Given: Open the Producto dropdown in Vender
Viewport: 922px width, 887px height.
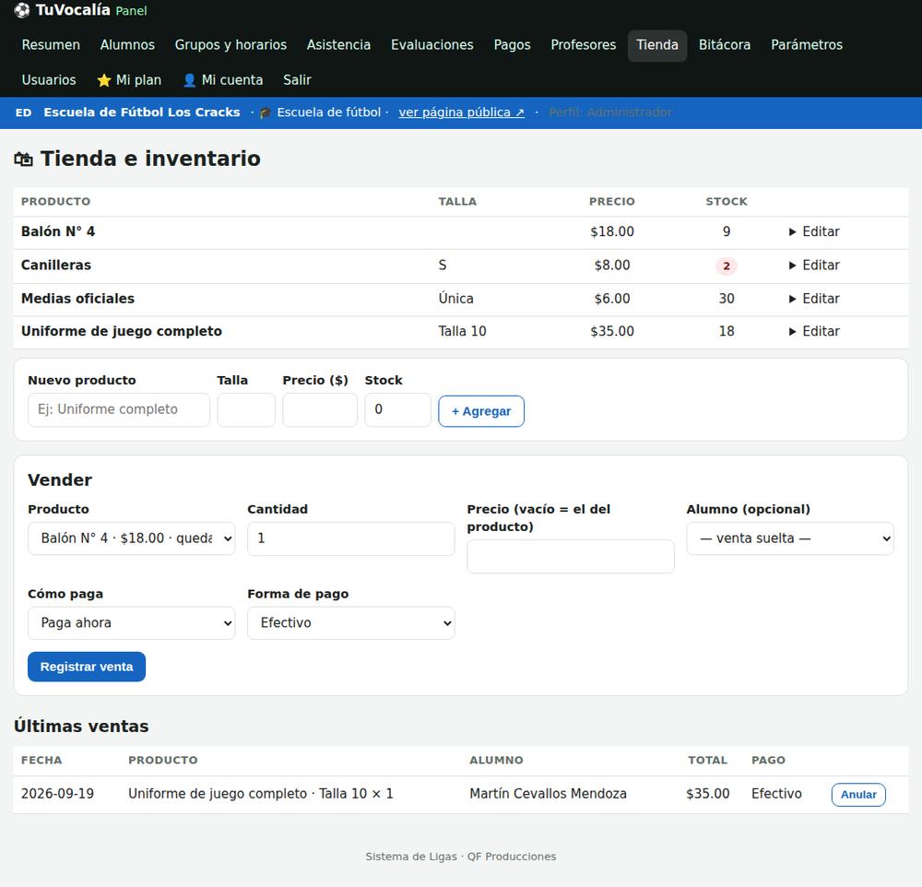Looking at the screenshot, I should pos(131,538).
